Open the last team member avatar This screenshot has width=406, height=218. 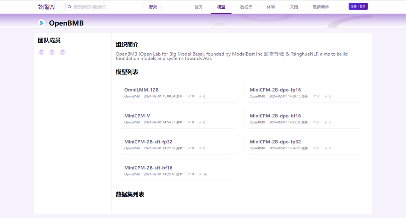coord(62,52)
